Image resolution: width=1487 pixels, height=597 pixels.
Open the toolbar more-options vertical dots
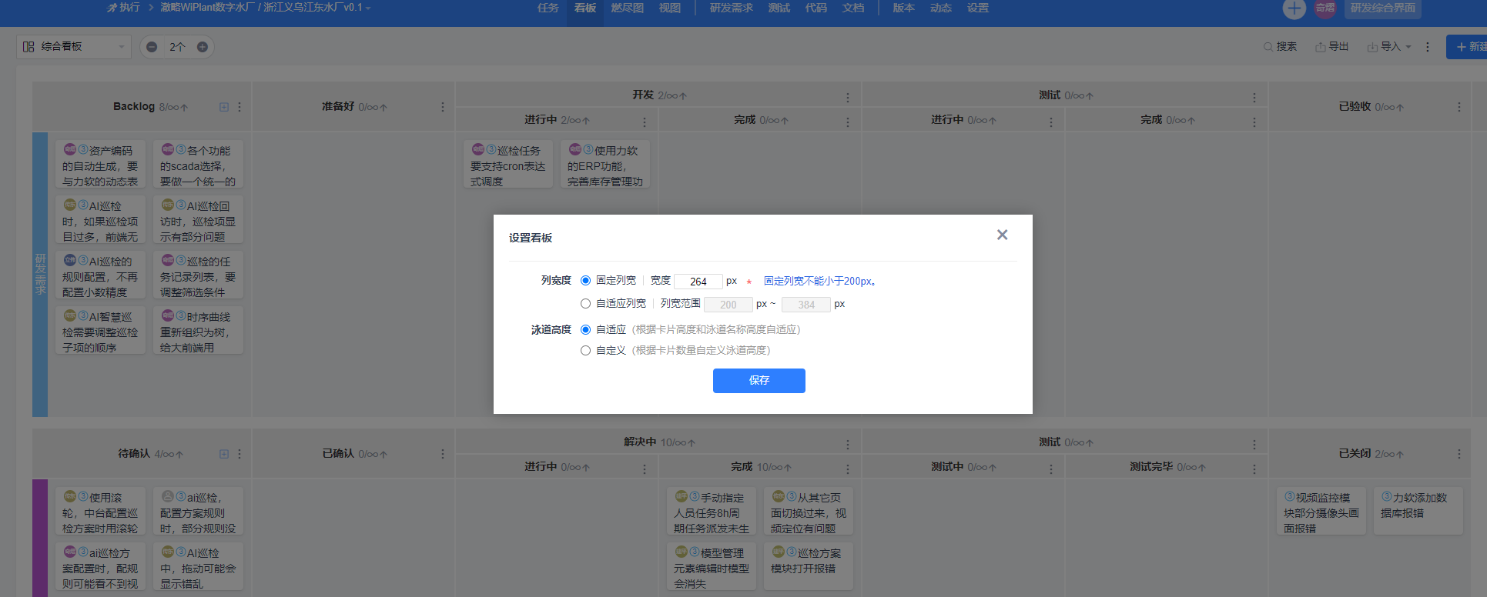[x=1427, y=47]
